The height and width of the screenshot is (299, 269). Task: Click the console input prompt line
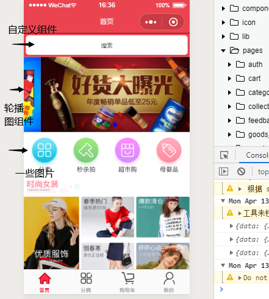(x=242, y=289)
